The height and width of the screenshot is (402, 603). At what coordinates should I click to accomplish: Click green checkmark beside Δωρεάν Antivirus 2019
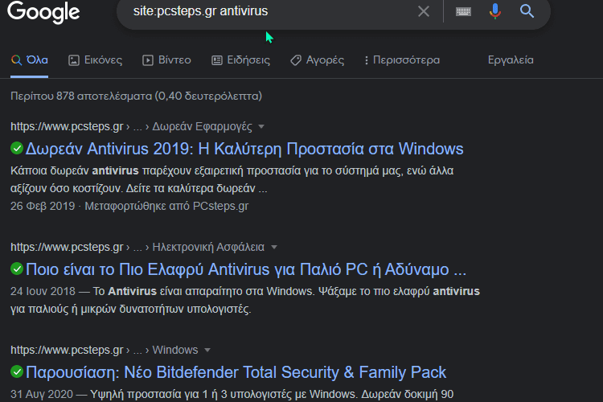coord(17,148)
